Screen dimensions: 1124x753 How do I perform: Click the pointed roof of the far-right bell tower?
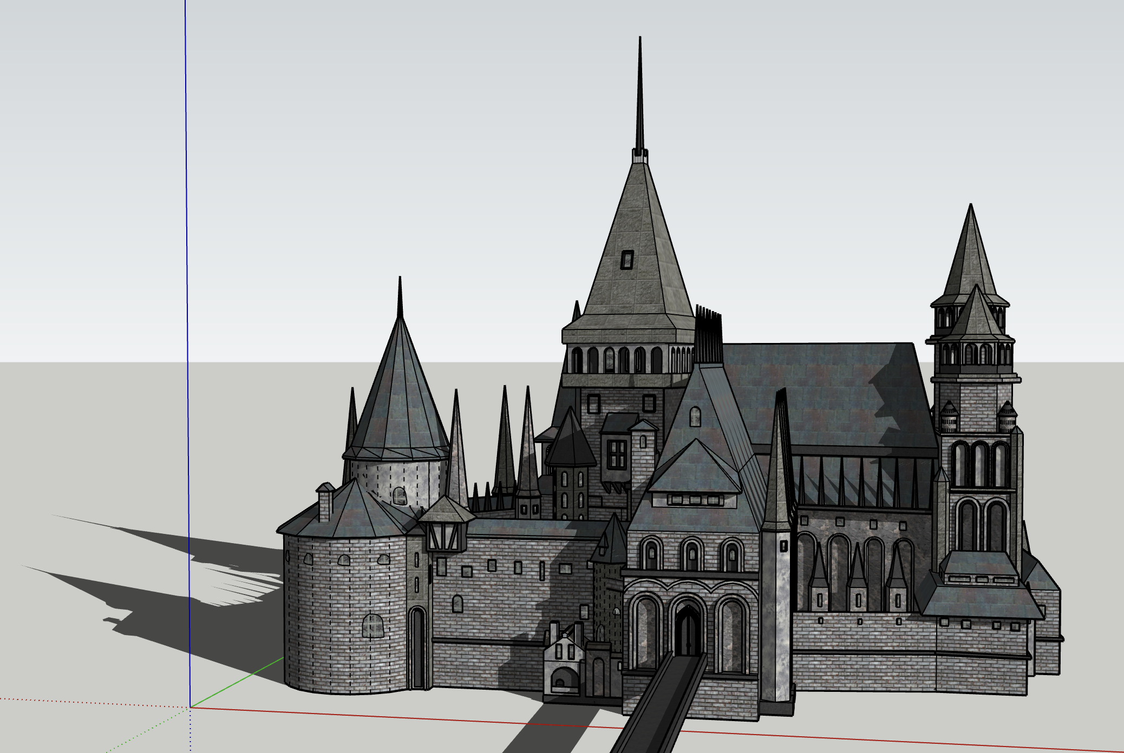[971, 254]
